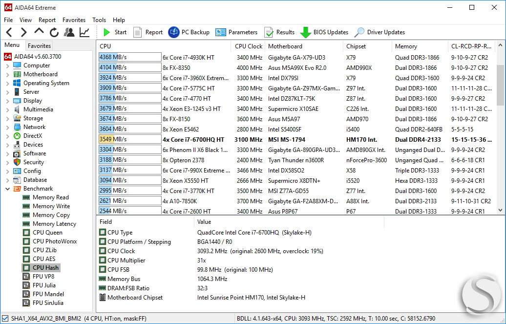Image resolution: width=506 pixels, height=324 pixels.
Task: Open the Help menu
Action: coord(119,20)
